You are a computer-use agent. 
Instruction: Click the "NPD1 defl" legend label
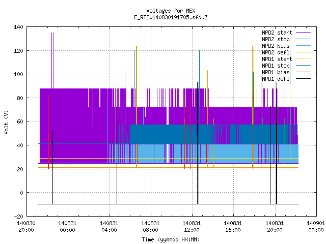click(x=276, y=79)
